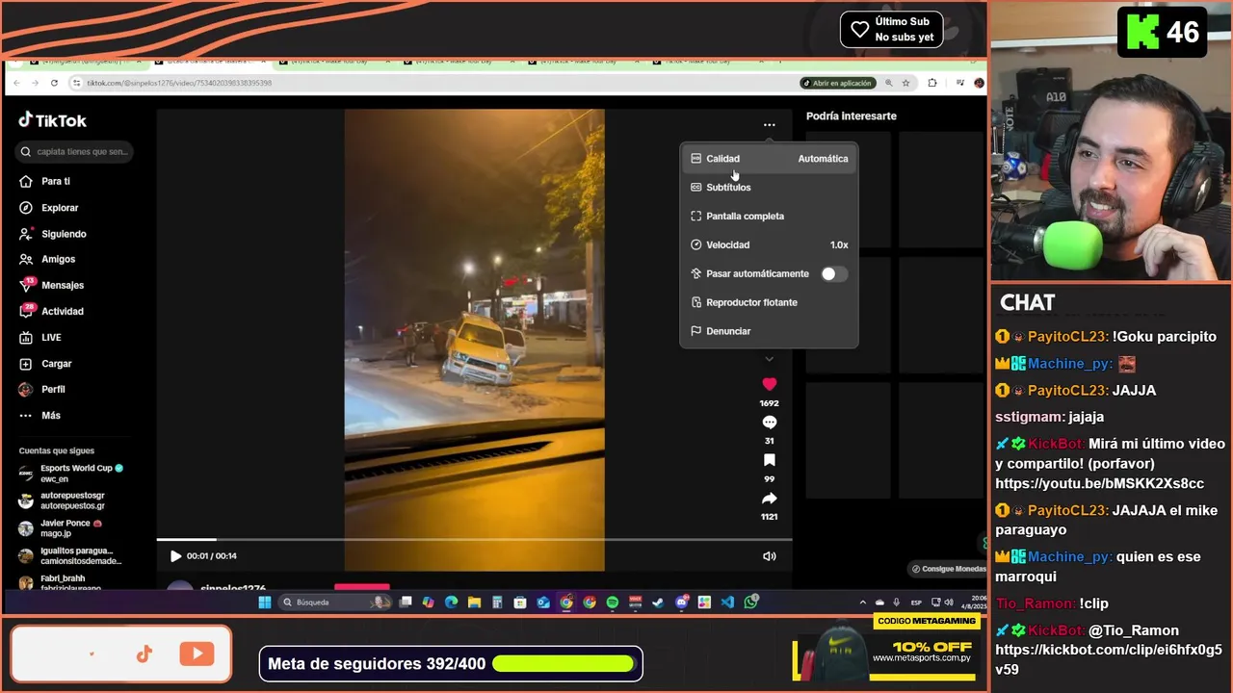Image resolution: width=1233 pixels, height=693 pixels.
Task: Click the taskbar Búsqueda search box
Action: pyautogui.click(x=335, y=603)
